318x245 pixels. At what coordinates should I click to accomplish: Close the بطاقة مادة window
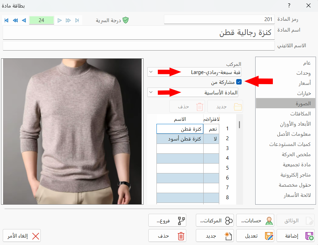(308, 5)
